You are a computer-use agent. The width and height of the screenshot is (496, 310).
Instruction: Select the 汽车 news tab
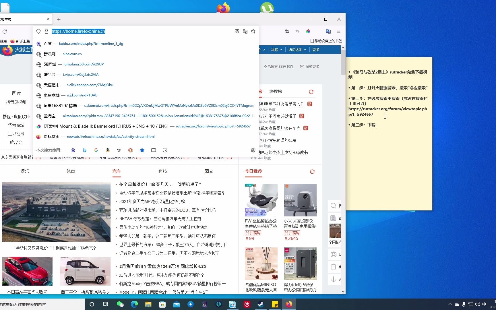pos(117,171)
